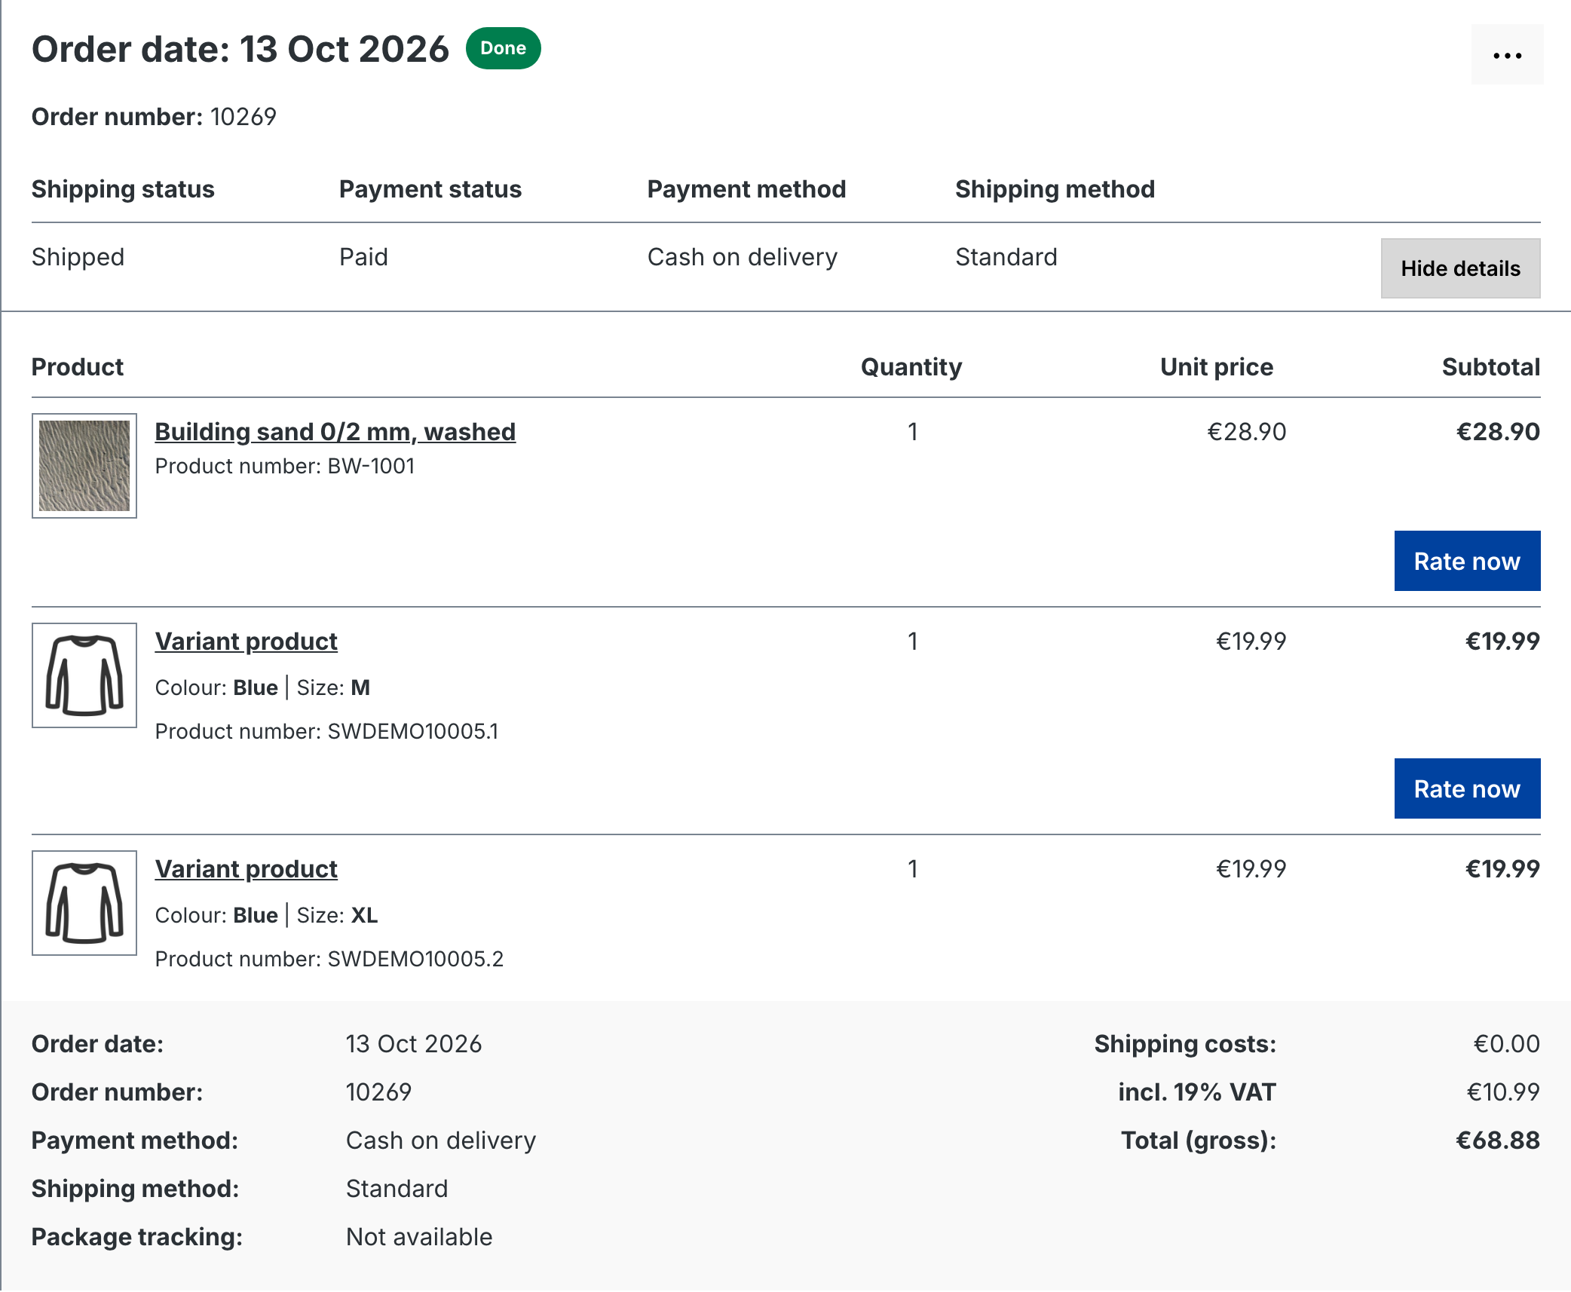Image resolution: width=1571 pixels, height=1292 pixels.
Task: Click the VAT amount €10.99
Action: (1503, 1092)
